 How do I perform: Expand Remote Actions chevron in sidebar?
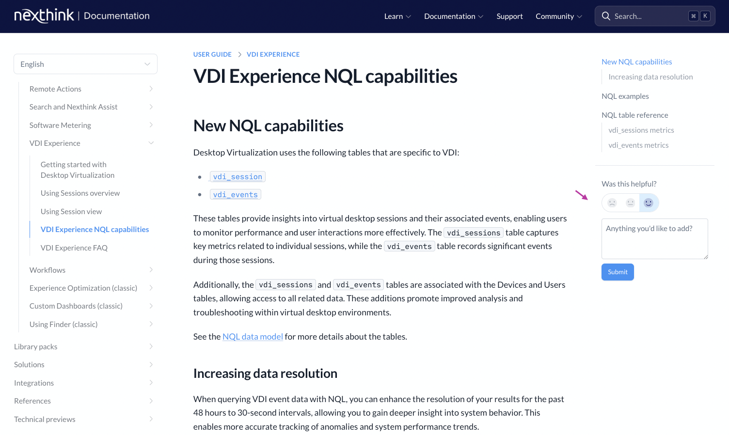(x=151, y=89)
